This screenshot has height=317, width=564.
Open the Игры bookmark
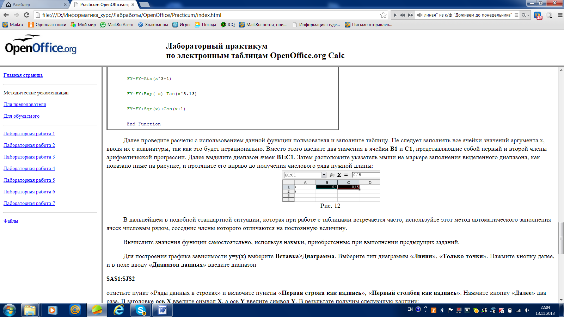click(x=181, y=25)
